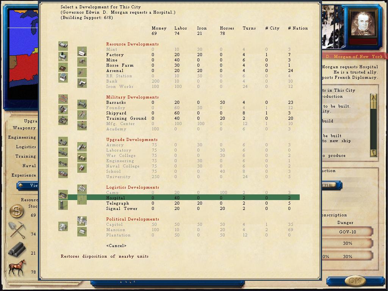Click the Hospital building icon in Logistics

tap(63, 195)
